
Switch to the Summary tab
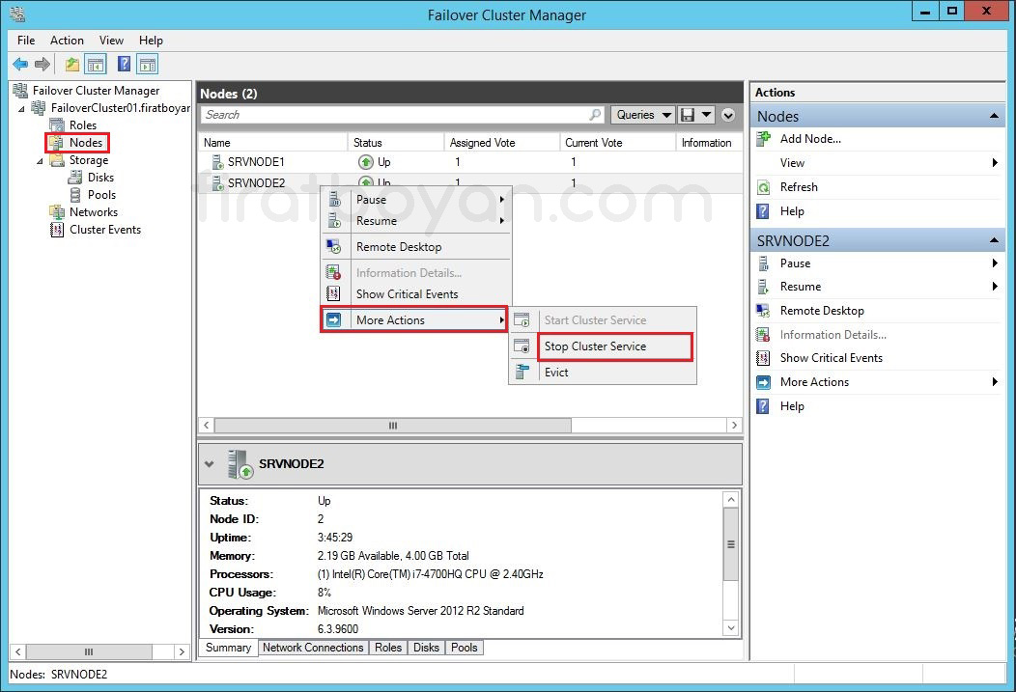pos(228,648)
